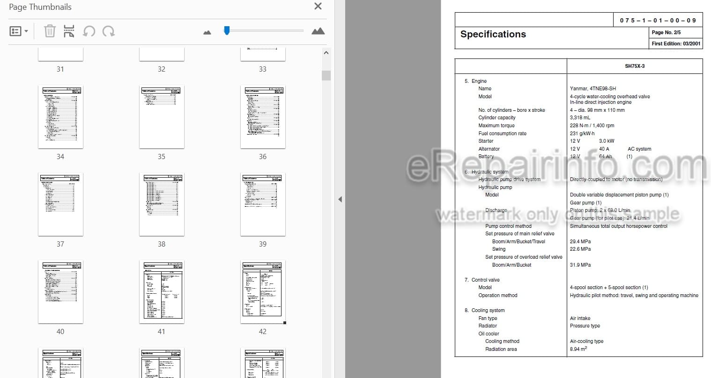
Task: Click the '31.9 MPa' overload relief value
Action: pos(580,265)
